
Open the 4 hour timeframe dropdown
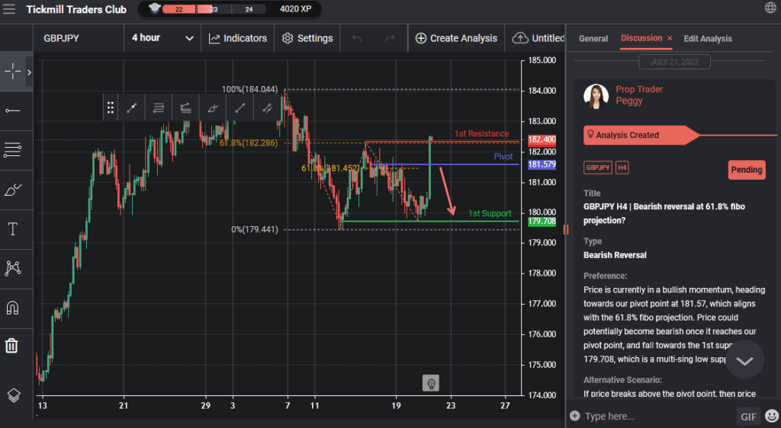pos(162,38)
